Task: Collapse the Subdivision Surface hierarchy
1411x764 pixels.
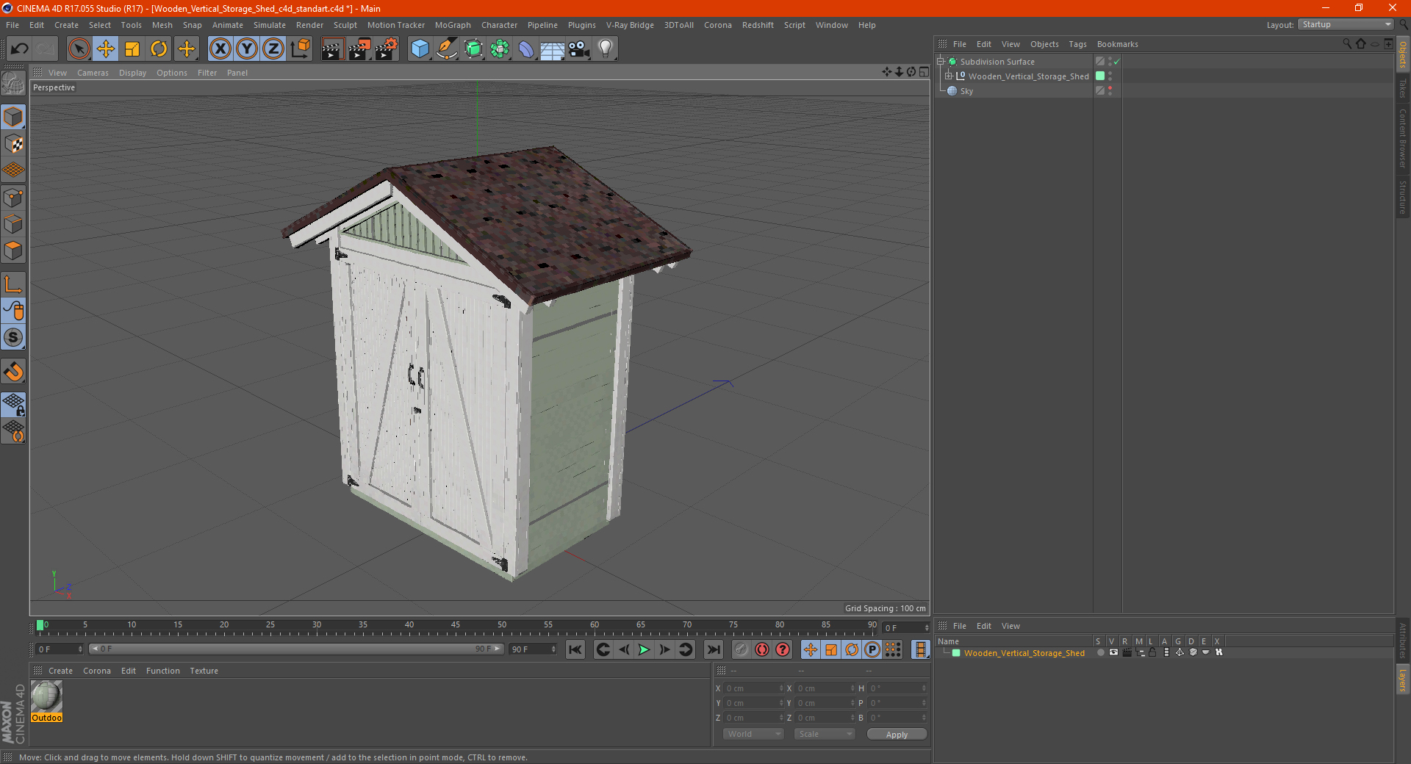Action: [940, 62]
